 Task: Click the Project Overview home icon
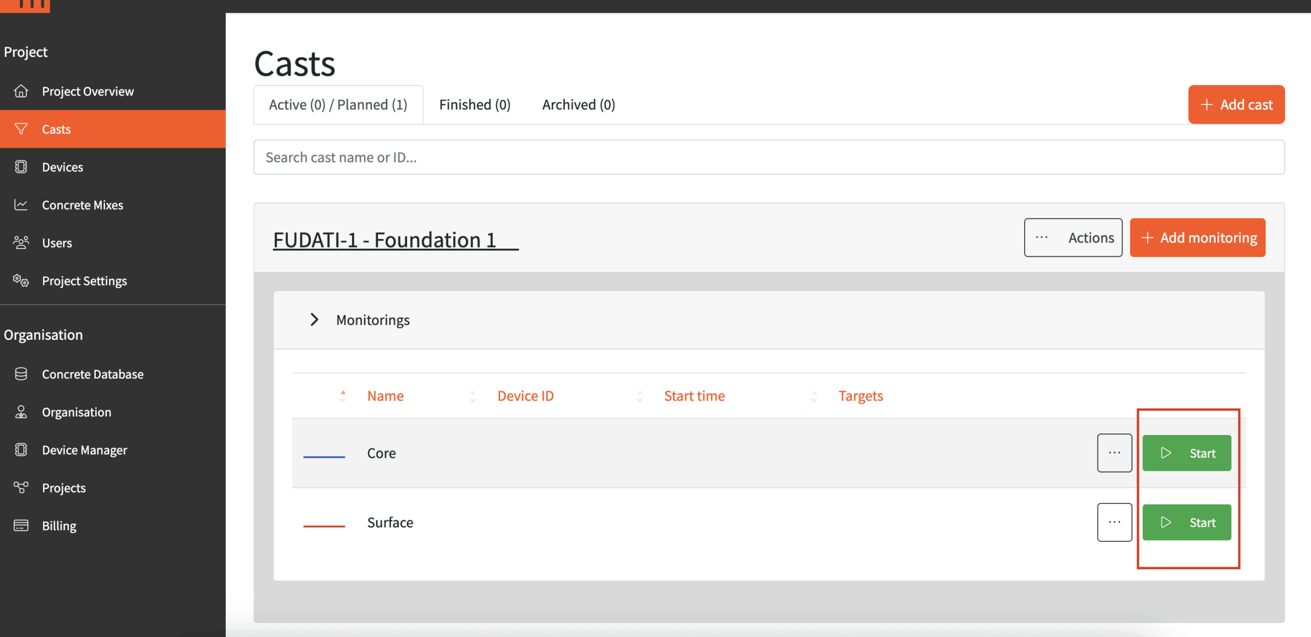[21, 91]
